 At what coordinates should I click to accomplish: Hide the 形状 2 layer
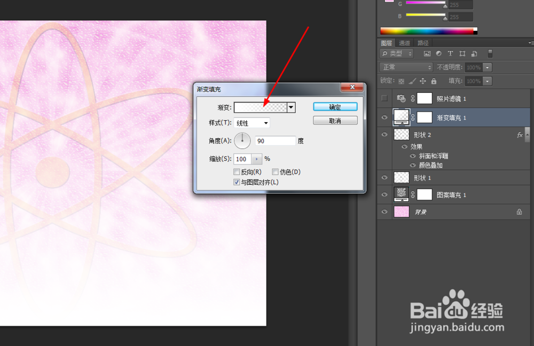(x=384, y=135)
